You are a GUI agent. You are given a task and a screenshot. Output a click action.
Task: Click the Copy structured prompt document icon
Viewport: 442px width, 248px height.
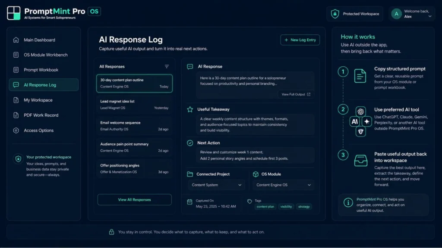coord(360,76)
